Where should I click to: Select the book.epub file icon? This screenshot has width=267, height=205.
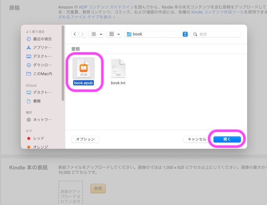pos(83,69)
